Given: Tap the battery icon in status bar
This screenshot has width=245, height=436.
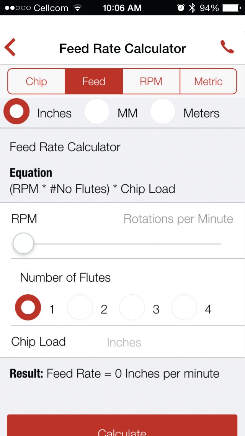Looking at the screenshot, I should coord(232,8).
